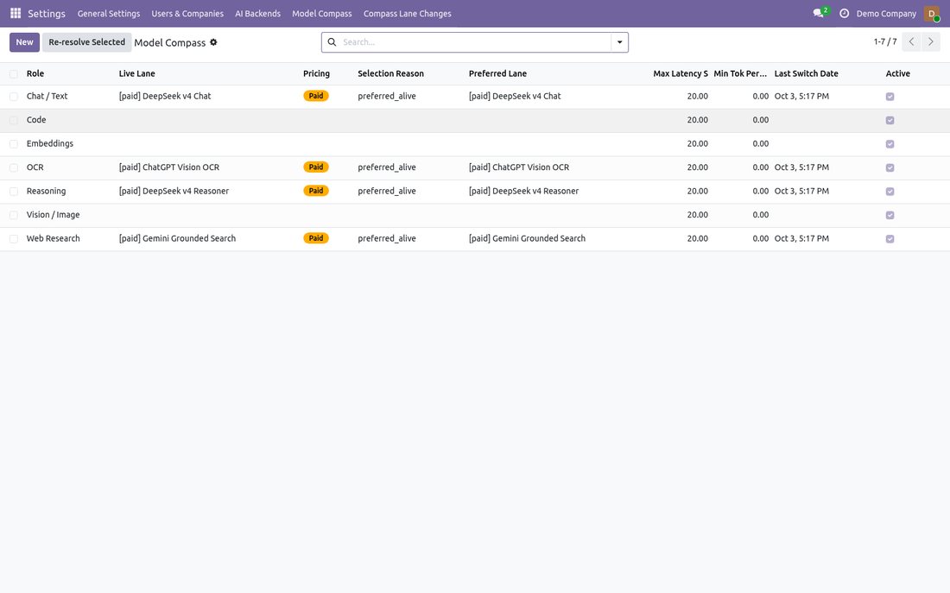Image resolution: width=950 pixels, height=593 pixels.
Task: Select the Code row checkbox
Action: click(13, 120)
